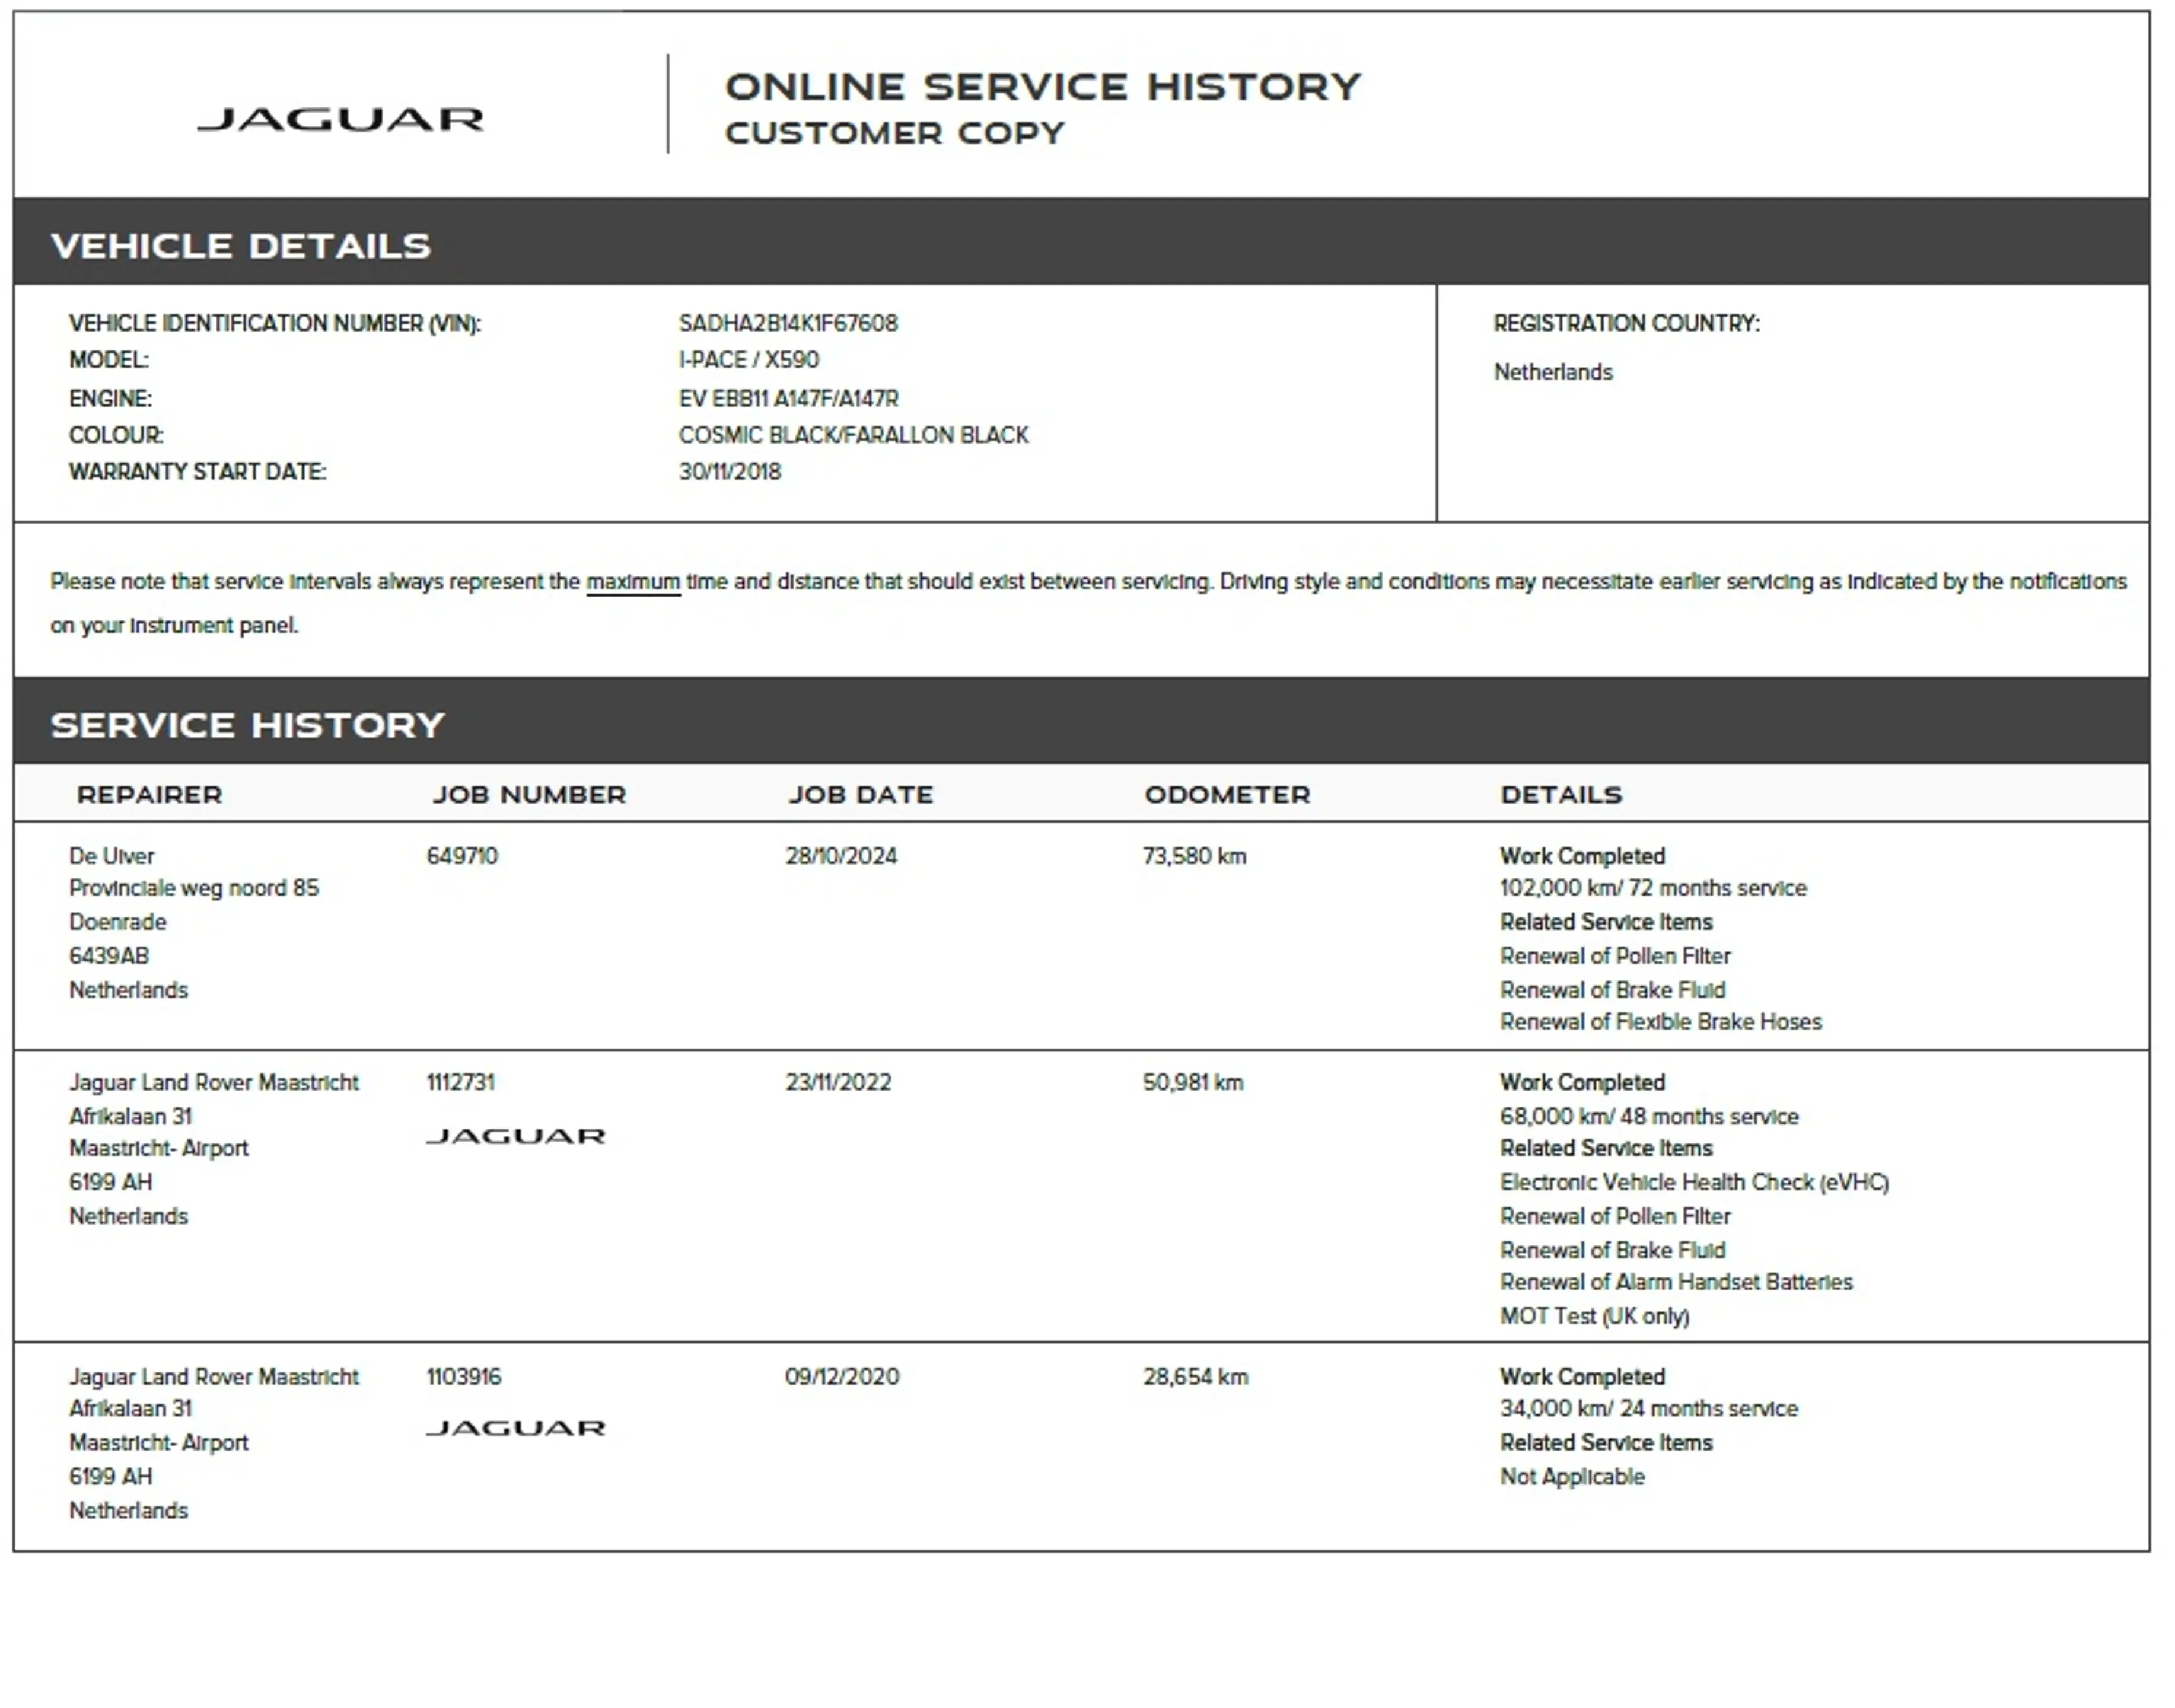Click the 'JOB NUMBER' column header
Viewport: 2175px width, 1708px height.
(x=529, y=795)
